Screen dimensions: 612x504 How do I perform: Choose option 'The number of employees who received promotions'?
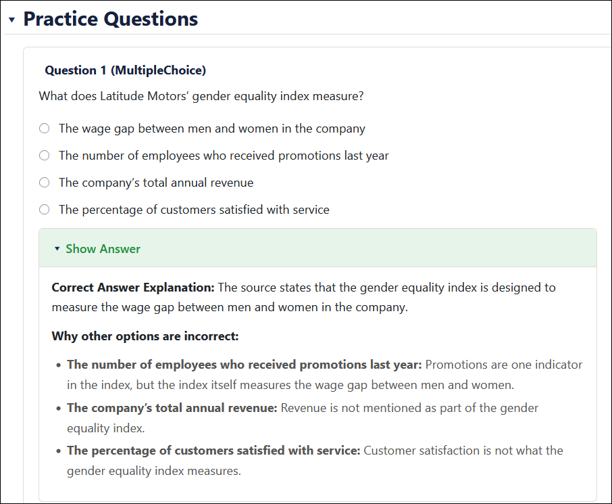tap(224, 156)
